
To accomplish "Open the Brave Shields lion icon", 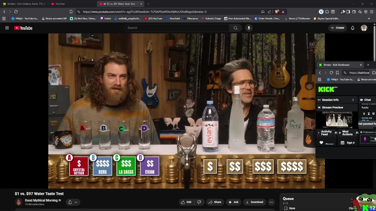I will point(277,12).
